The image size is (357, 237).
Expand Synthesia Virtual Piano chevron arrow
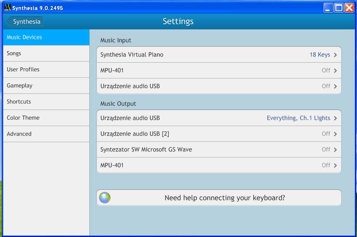pos(335,55)
